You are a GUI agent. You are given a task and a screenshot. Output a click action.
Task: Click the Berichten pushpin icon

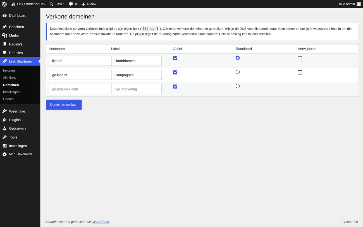coord(4,27)
